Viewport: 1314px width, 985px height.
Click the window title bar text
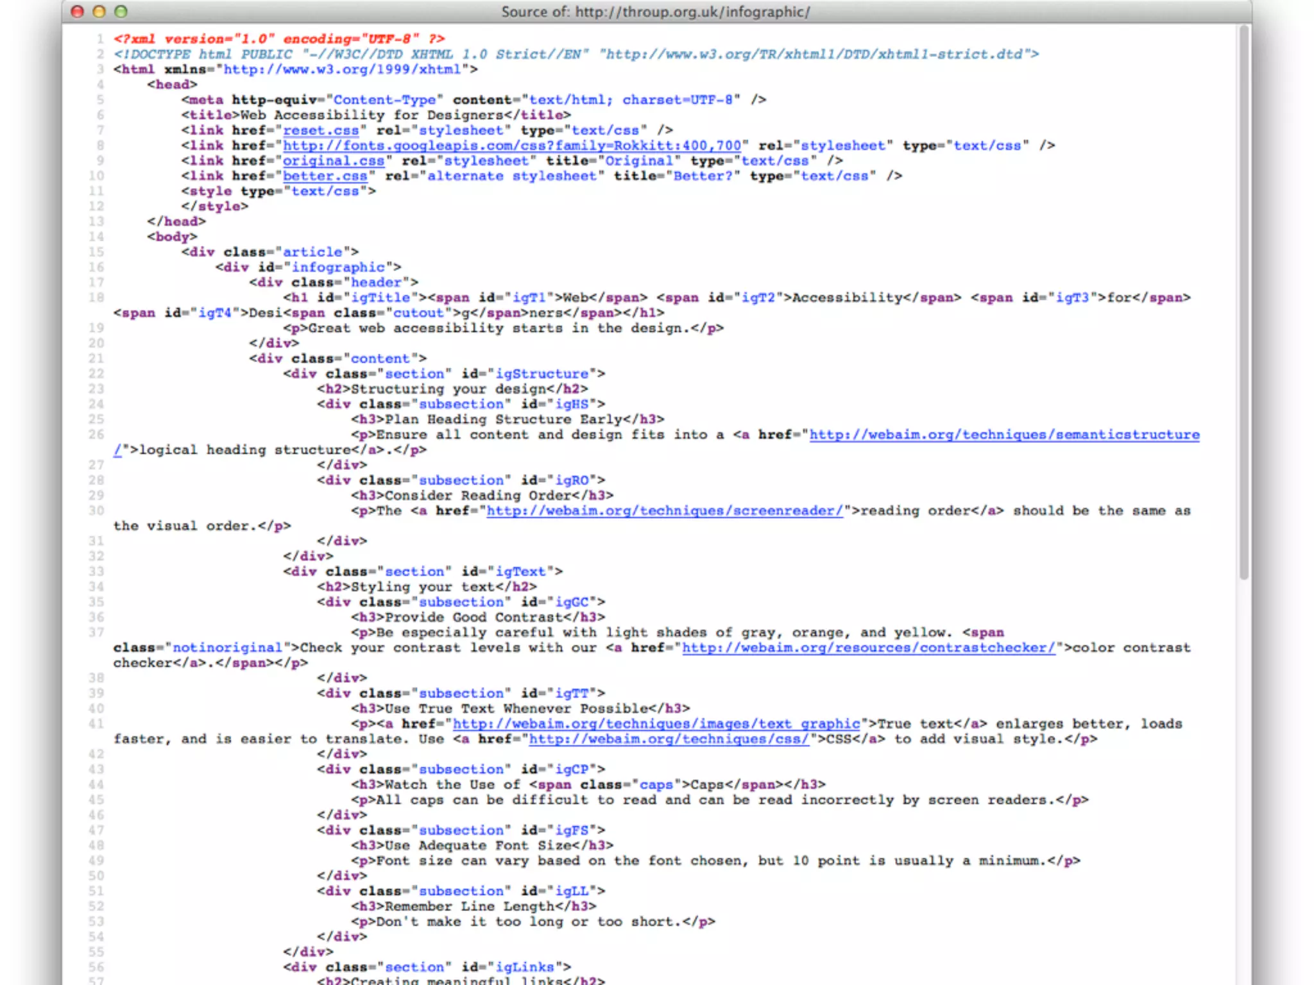655,12
